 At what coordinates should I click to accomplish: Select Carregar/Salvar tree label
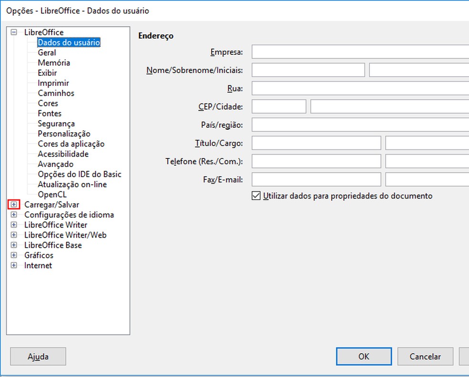(52, 205)
